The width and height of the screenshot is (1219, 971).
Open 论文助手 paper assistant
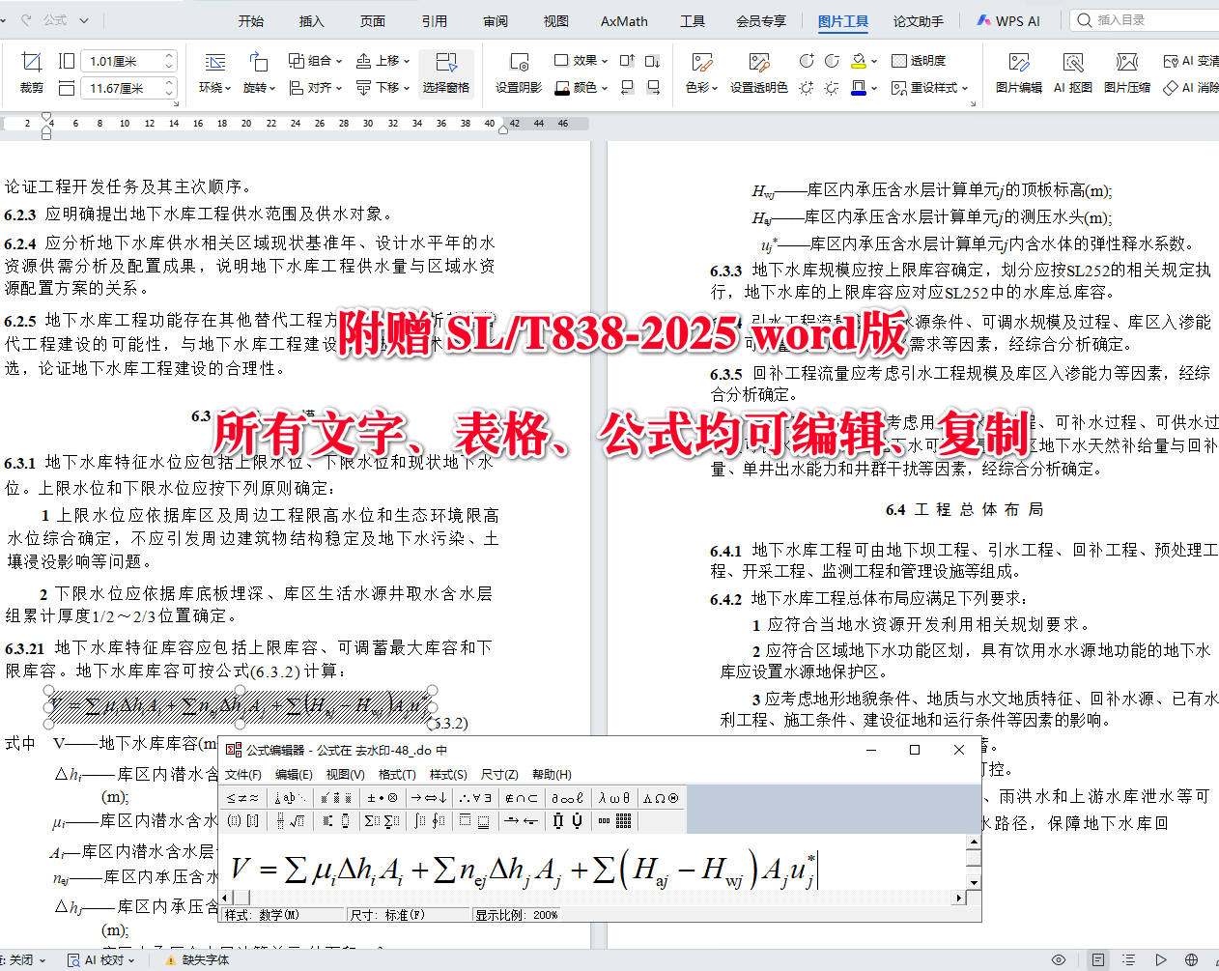917,20
